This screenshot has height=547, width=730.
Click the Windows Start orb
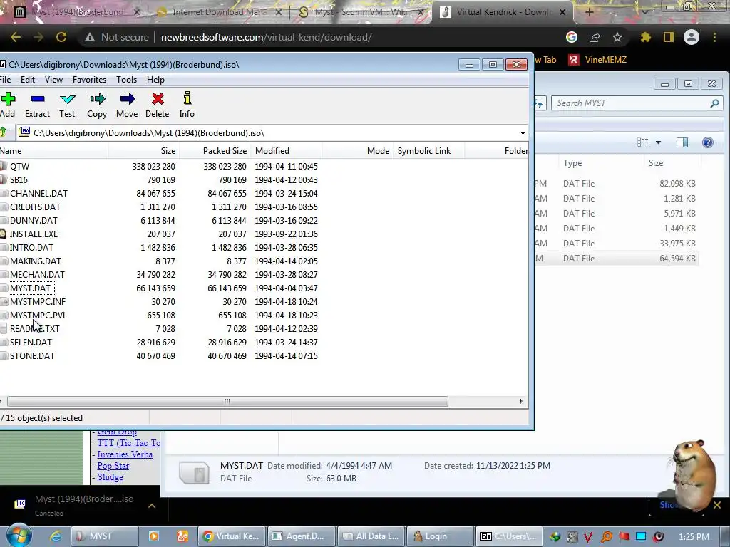click(x=19, y=536)
